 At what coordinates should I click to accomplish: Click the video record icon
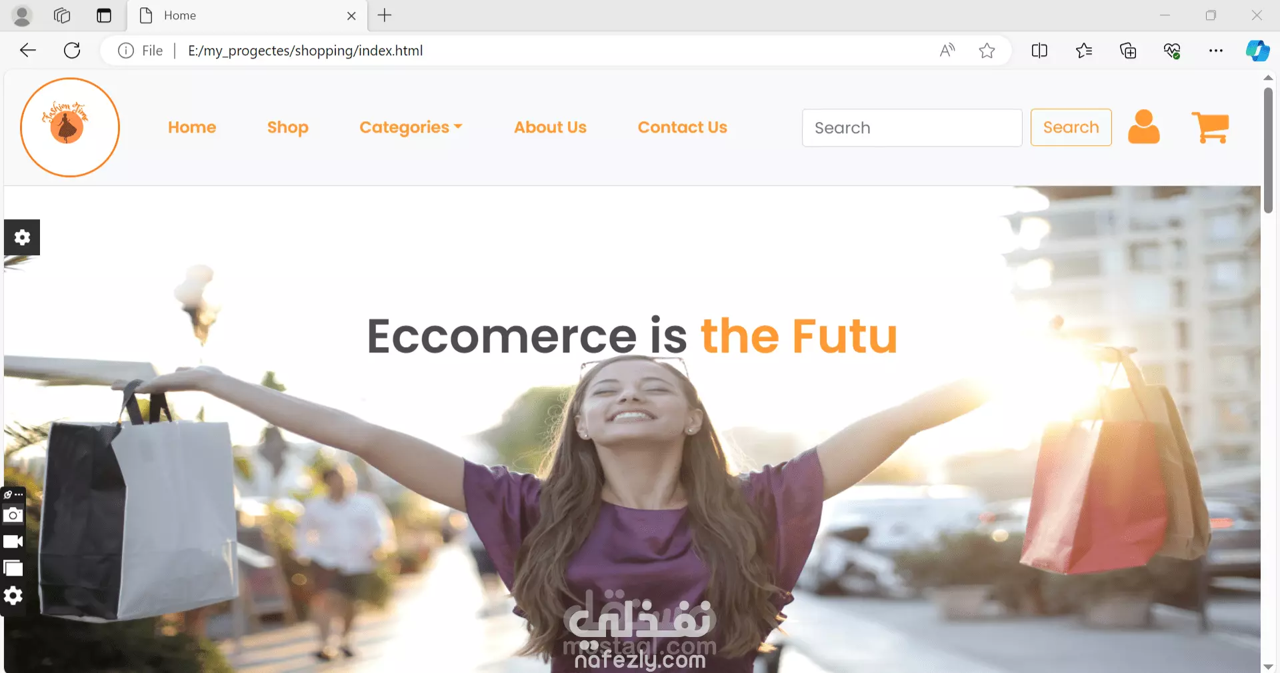tap(13, 542)
